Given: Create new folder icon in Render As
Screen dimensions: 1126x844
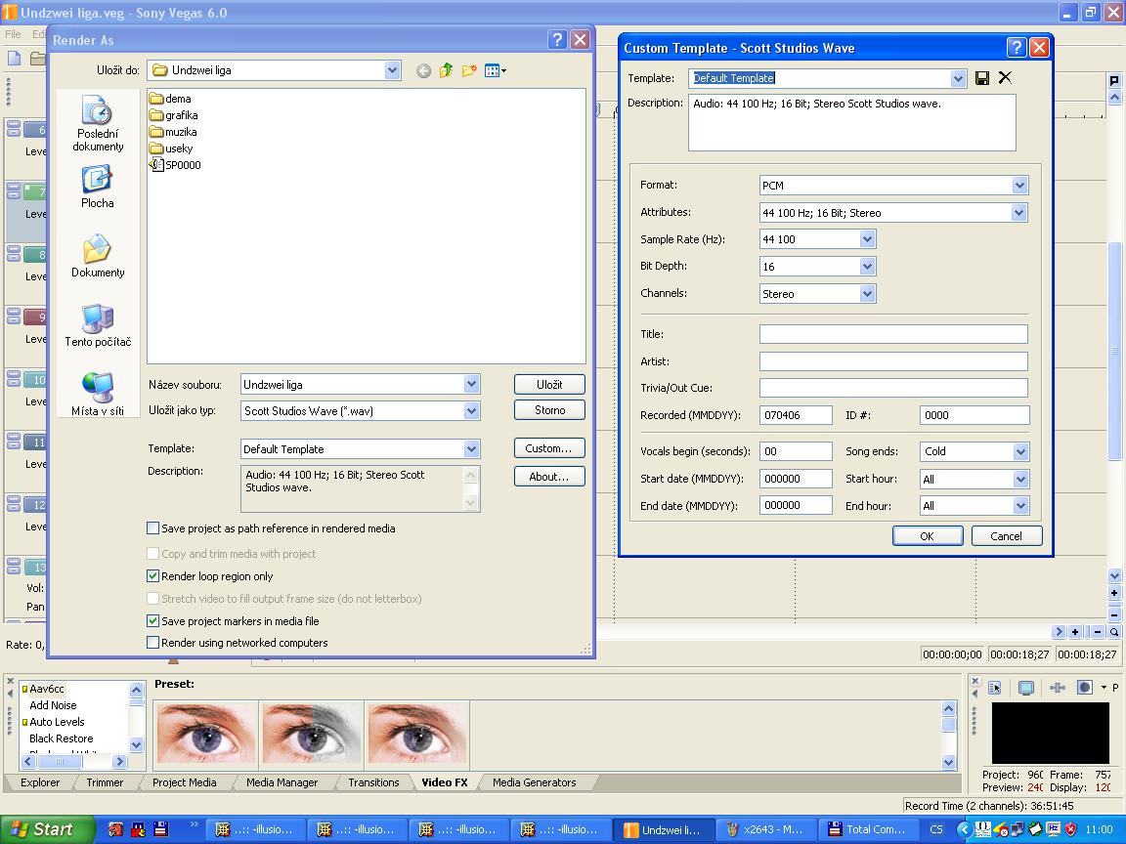Looking at the screenshot, I should (x=469, y=70).
